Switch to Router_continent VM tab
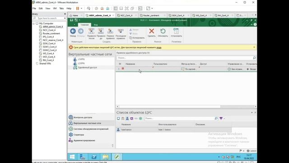Image resolution: width=289 pixels, height=163 pixels. point(151,15)
